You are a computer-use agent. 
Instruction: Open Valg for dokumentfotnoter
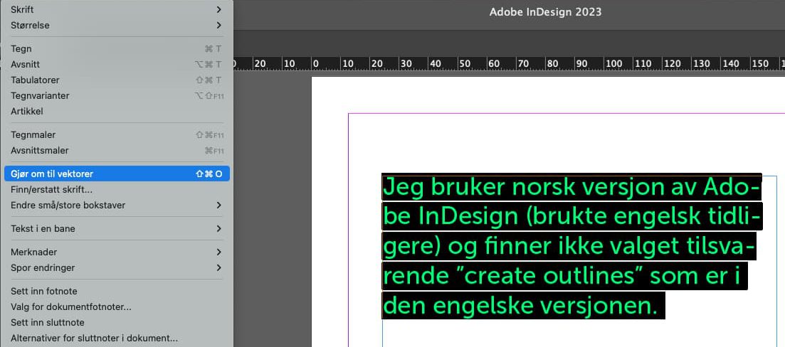(x=70, y=307)
